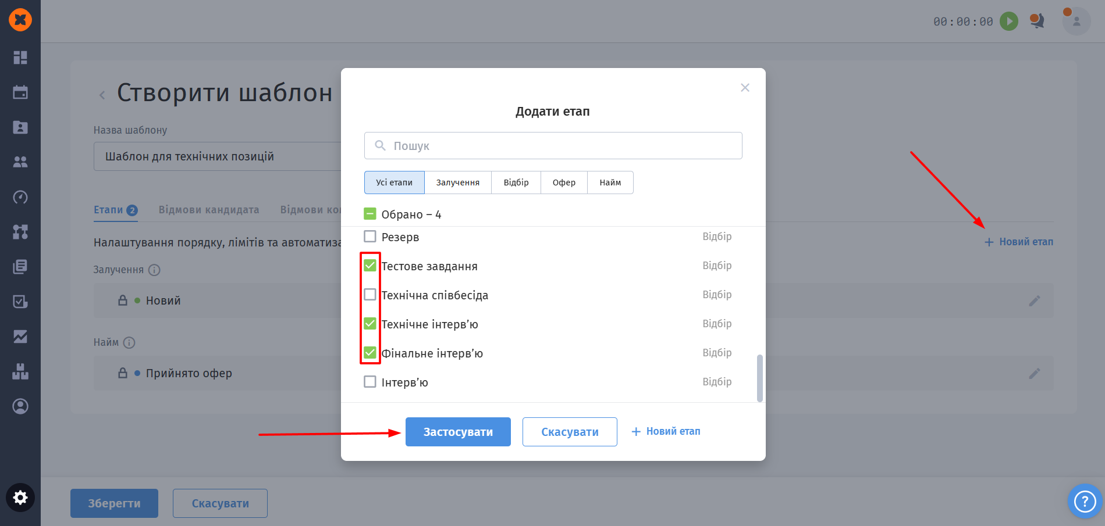Check the Резерв checkbox

click(370, 237)
